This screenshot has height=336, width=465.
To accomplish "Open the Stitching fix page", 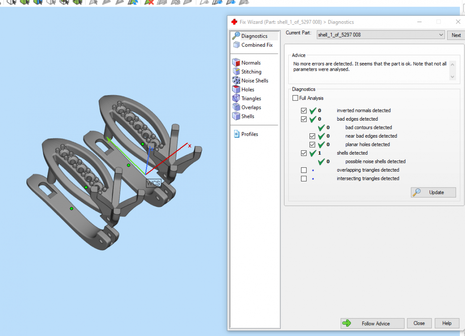I will tap(251, 72).
